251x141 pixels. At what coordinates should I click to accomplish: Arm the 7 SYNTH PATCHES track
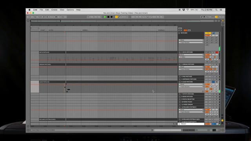click(217, 94)
